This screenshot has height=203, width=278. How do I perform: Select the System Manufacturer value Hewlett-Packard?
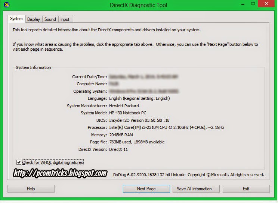click(x=124, y=106)
